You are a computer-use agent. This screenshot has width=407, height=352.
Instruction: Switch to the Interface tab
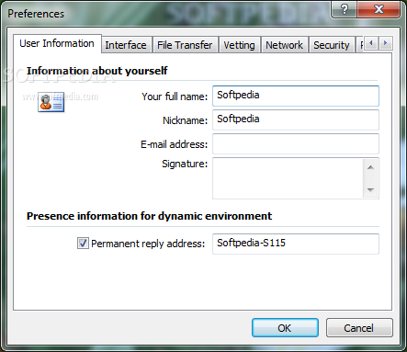(x=126, y=45)
